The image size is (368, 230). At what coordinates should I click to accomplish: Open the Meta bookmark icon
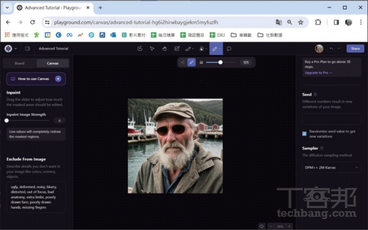pyautogui.click(x=69, y=35)
